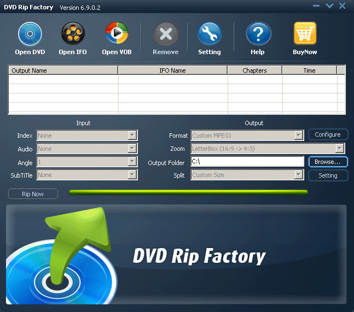Image resolution: width=354 pixels, height=312 pixels.
Task: Click the DVD Rip Factory banner image
Action: click(176, 255)
